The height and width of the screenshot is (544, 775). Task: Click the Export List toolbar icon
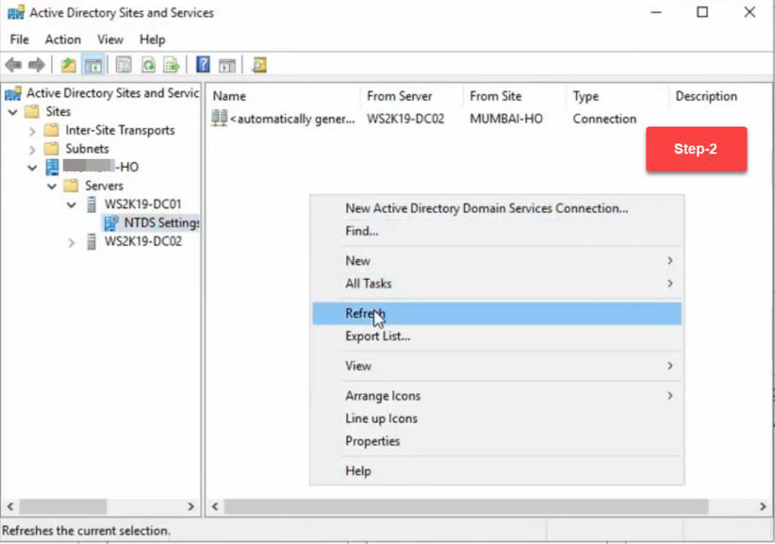point(172,65)
